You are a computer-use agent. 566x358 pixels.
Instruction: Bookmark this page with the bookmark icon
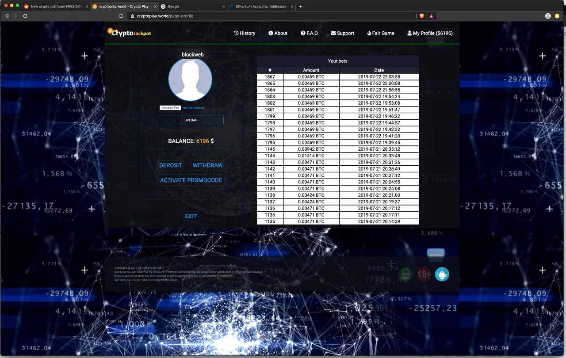(121, 16)
